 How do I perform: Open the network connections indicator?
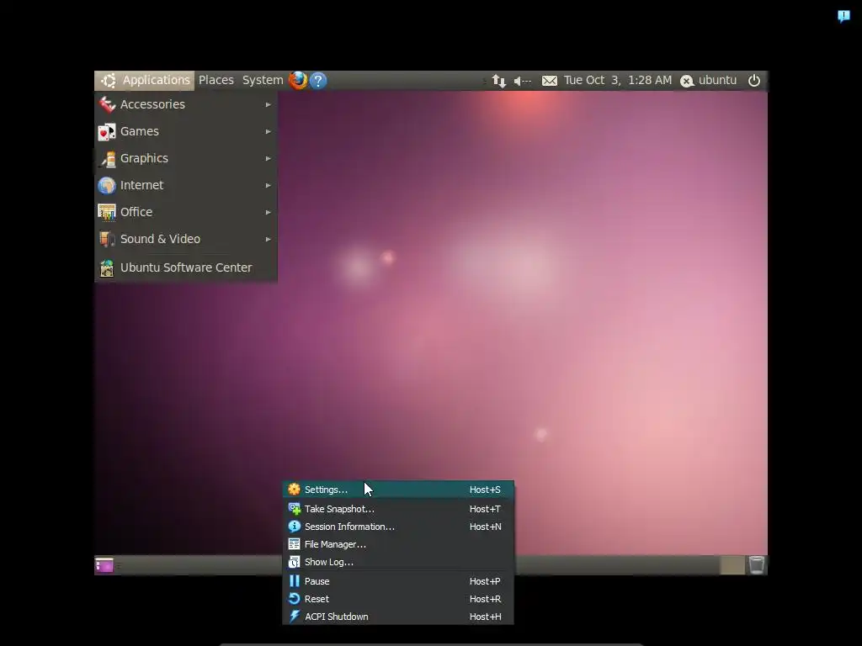click(498, 81)
